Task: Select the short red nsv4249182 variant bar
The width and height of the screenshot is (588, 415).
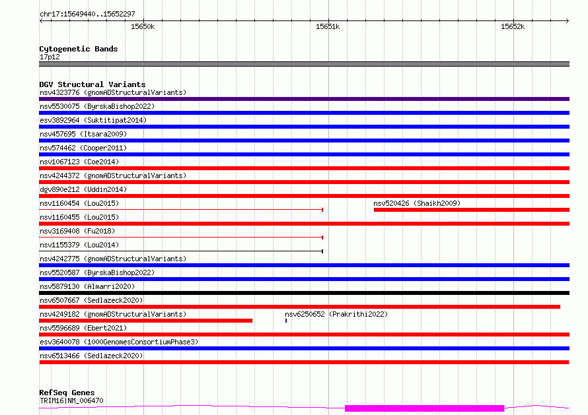Action: coord(145,321)
